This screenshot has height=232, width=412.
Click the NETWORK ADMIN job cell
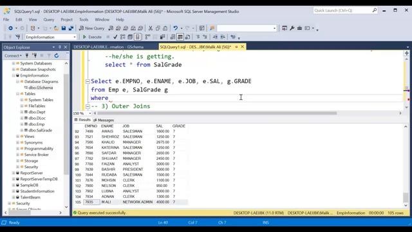tap(137, 202)
